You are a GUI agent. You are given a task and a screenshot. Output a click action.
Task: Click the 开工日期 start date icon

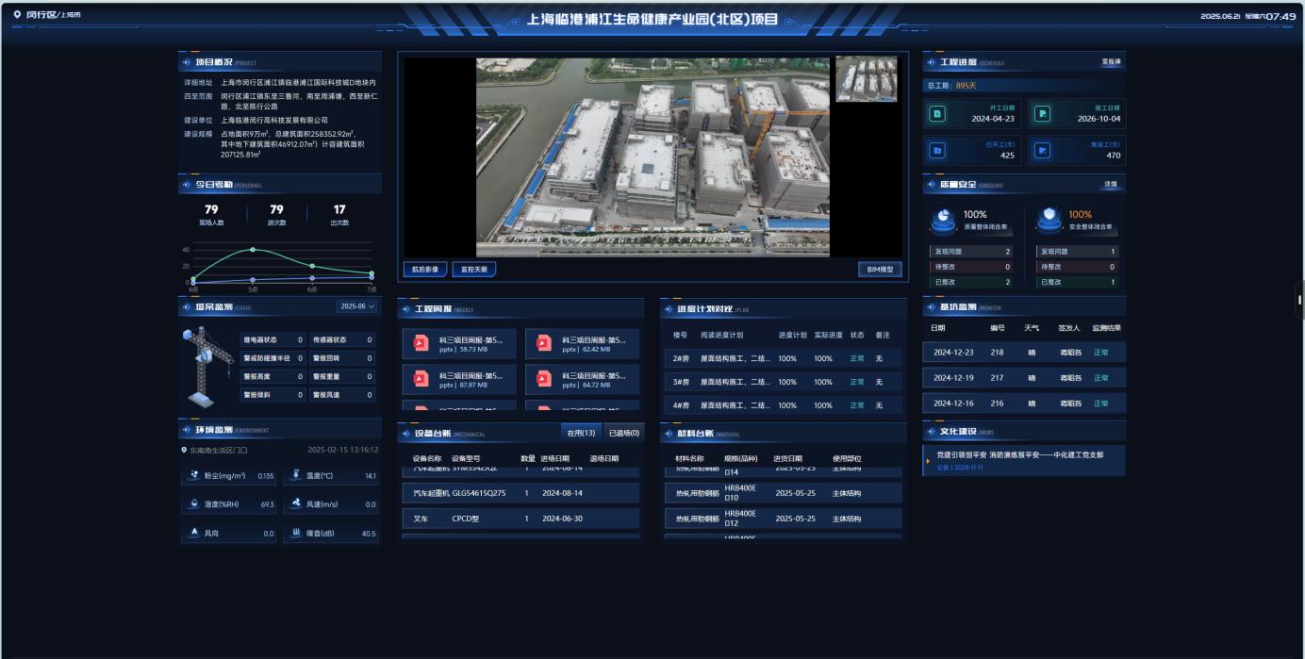coord(937,114)
